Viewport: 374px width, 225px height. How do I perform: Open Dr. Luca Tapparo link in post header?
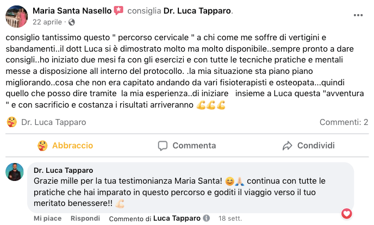[190, 11]
